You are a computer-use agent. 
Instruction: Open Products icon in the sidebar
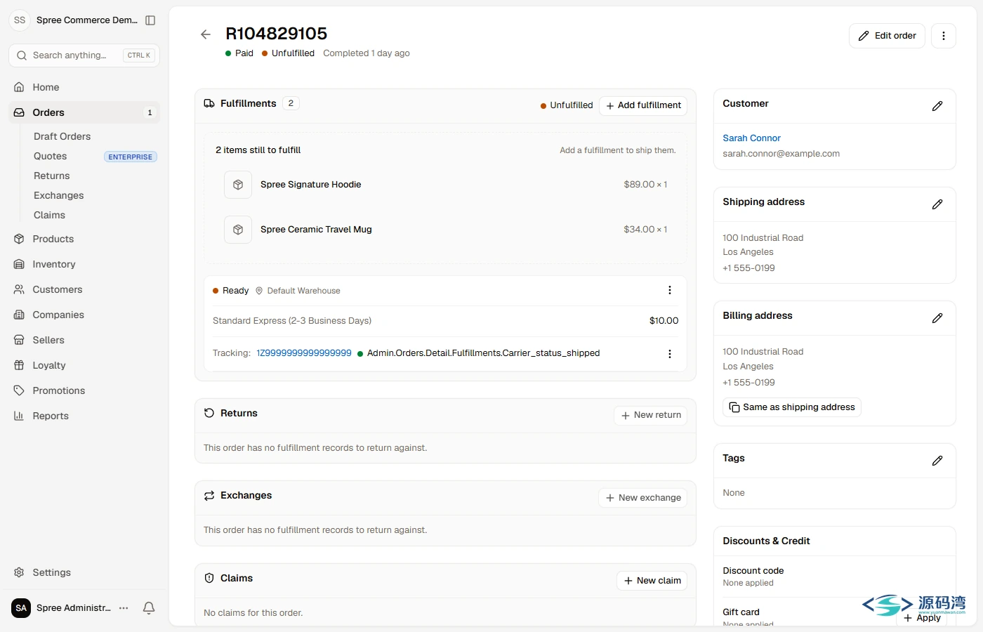[19, 239]
